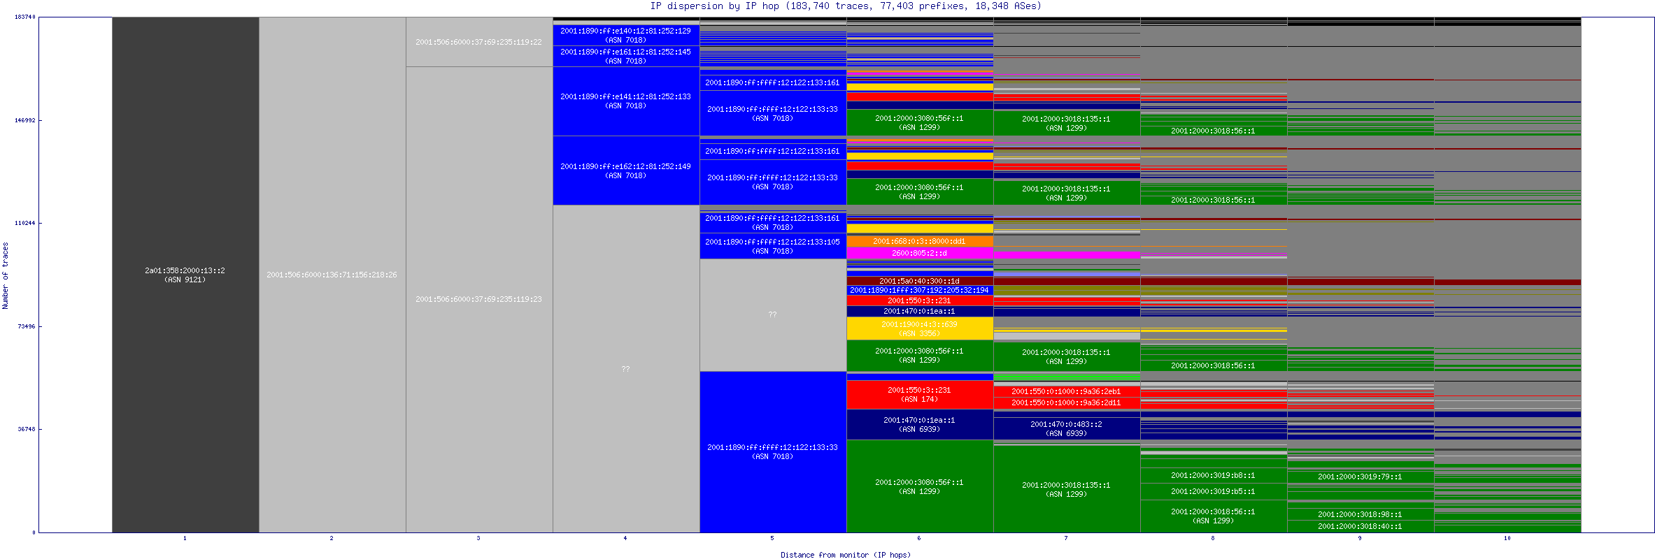This screenshot has width=1655, height=559.
Task: Click x-axis hop number 4
Action: [x=625, y=538]
